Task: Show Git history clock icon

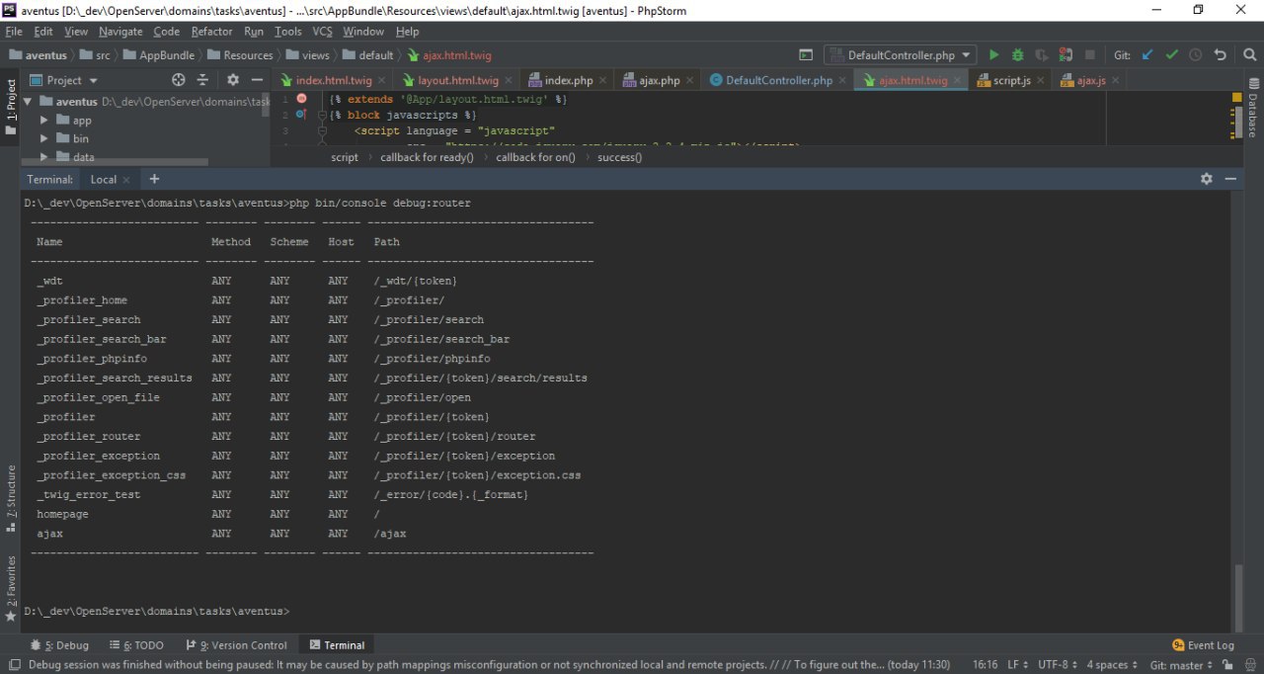Action: [1196, 55]
